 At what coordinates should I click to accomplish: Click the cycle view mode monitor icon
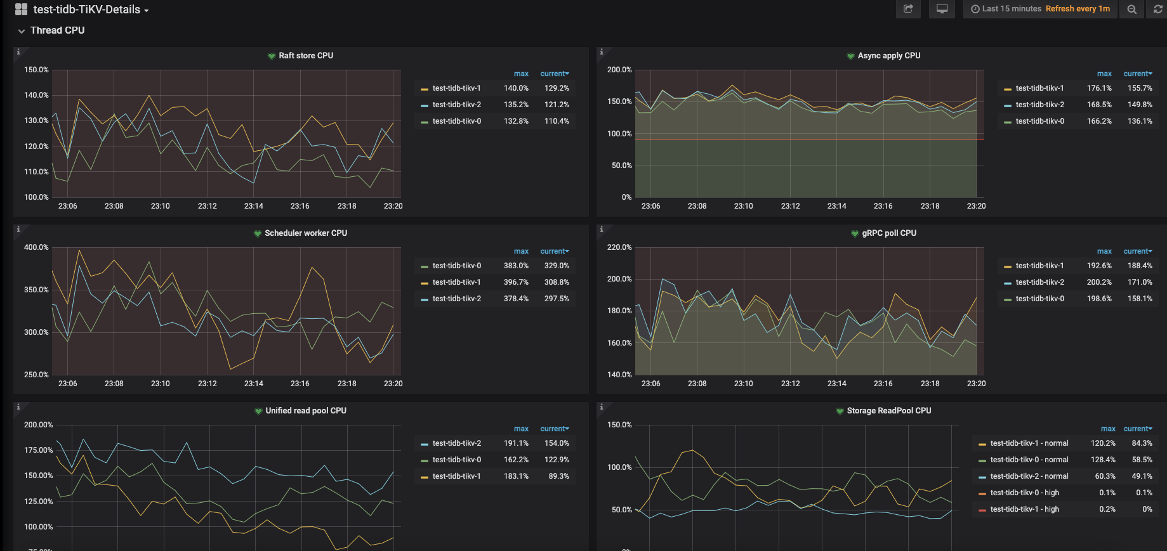[x=942, y=9]
